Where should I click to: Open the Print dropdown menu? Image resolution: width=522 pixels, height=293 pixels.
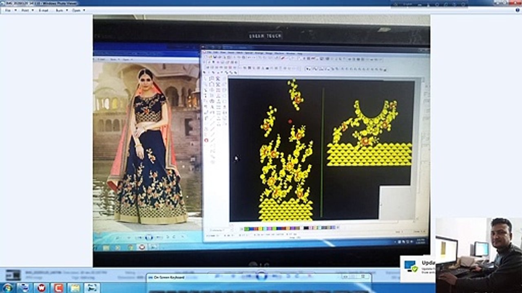tap(27, 10)
